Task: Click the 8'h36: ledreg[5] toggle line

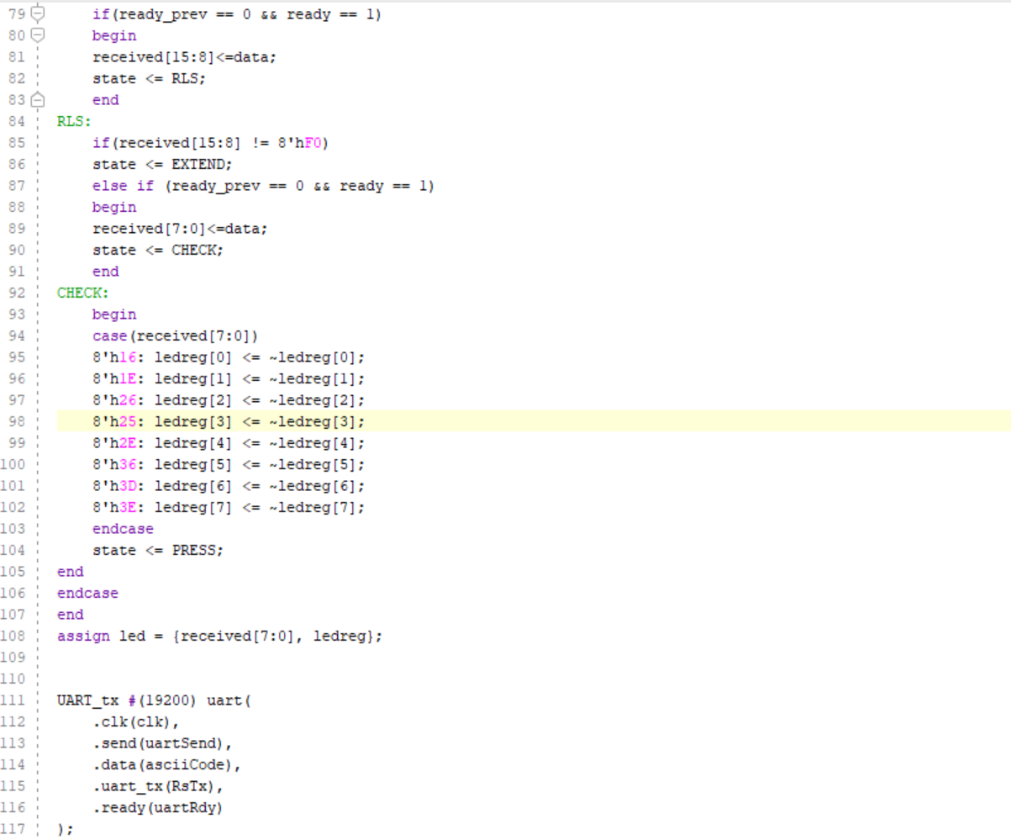Action: coord(229,464)
